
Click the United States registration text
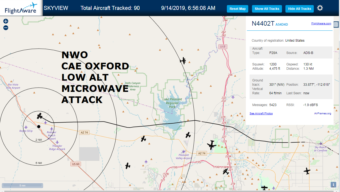[x=295, y=41]
